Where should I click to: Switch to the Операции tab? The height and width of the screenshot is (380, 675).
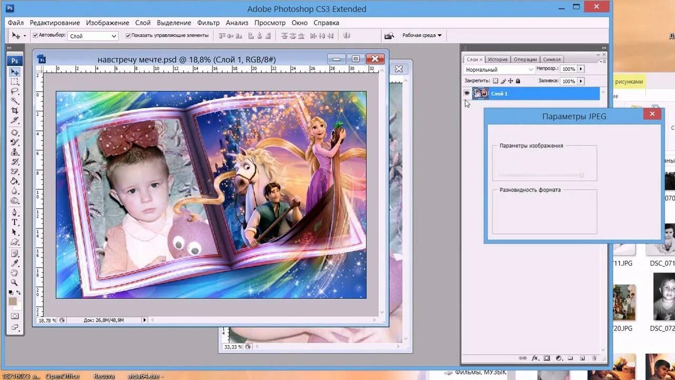coord(525,59)
